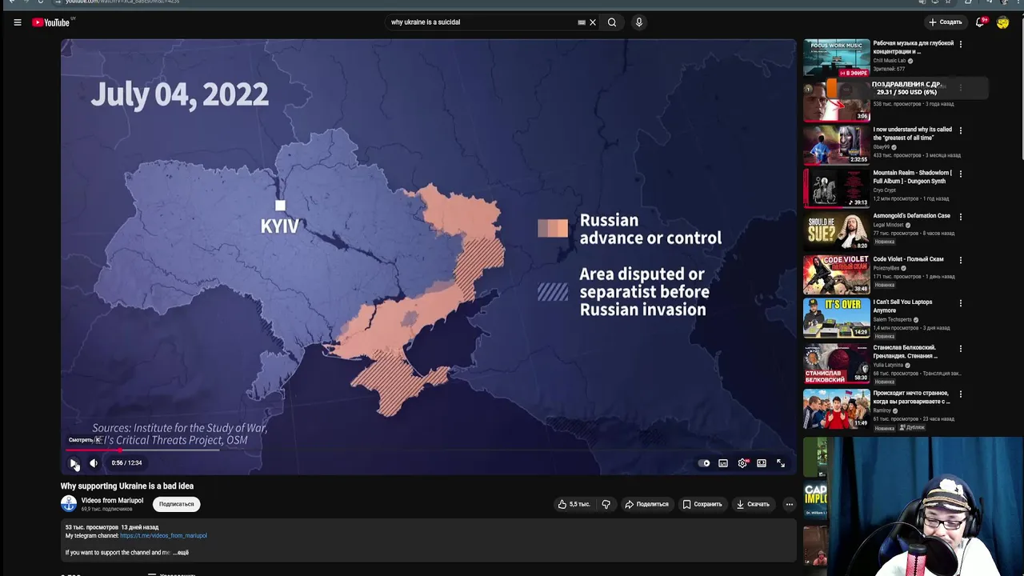Image resolution: width=1024 pixels, height=576 pixels.
Task: Open options menu for 'greatest of all time' video
Action: click(x=961, y=130)
